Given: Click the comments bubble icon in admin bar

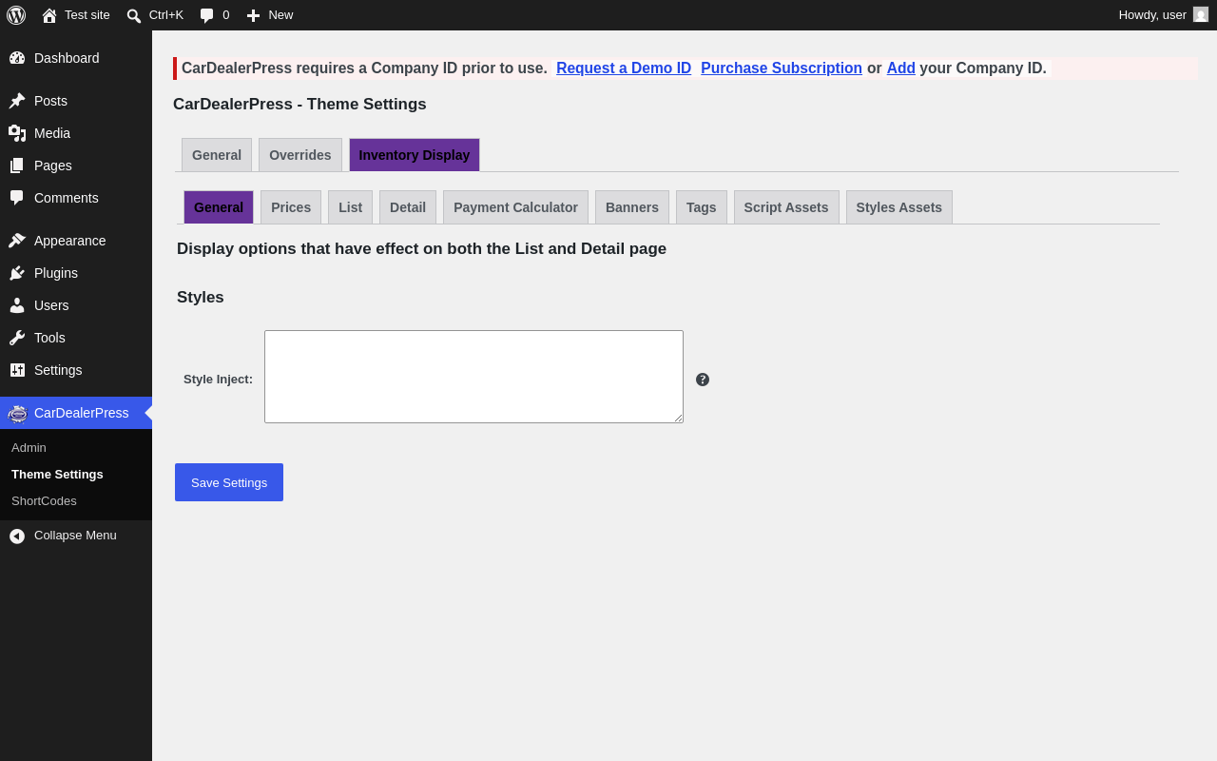Looking at the screenshot, I should click(x=207, y=15).
